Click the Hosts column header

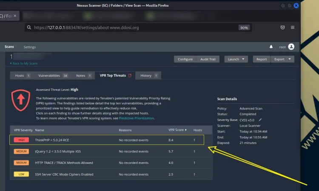197,130
